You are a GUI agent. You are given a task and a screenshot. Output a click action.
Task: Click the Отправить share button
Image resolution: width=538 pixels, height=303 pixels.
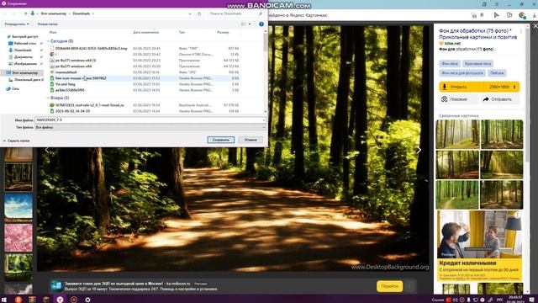click(x=499, y=99)
